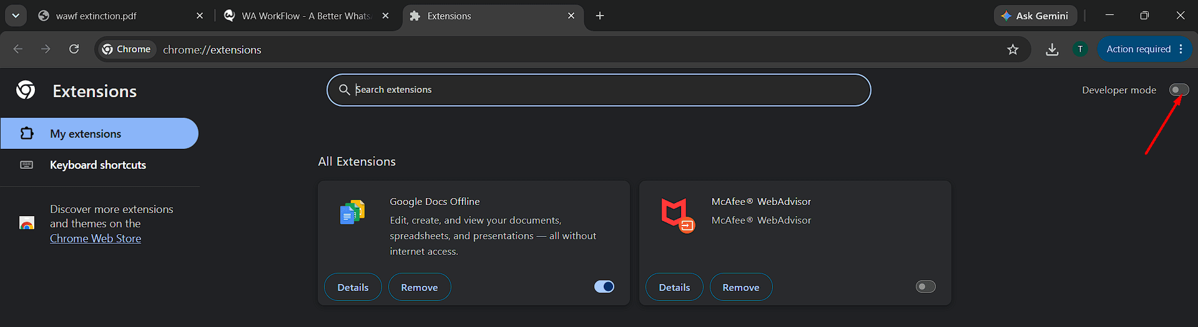
Task: Reload the page
Action: 74,49
